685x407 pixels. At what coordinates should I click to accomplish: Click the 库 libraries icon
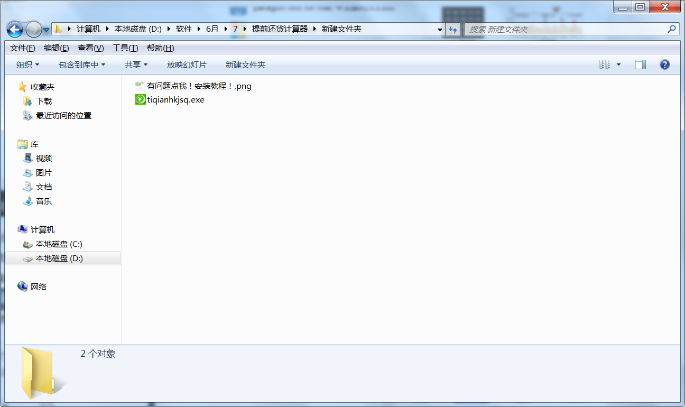point(22,144)
